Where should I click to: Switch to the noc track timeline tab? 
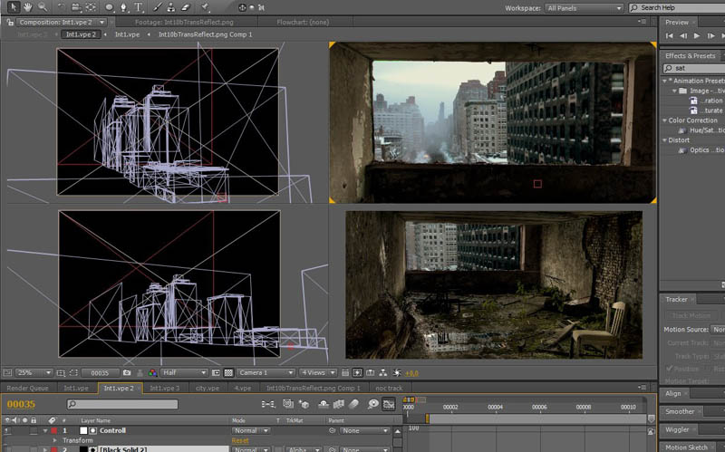[389, 388]
